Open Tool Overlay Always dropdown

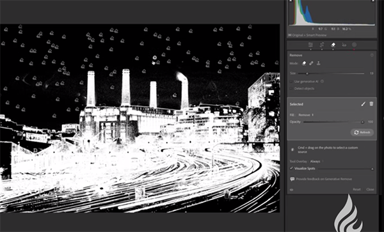(316, 161)
